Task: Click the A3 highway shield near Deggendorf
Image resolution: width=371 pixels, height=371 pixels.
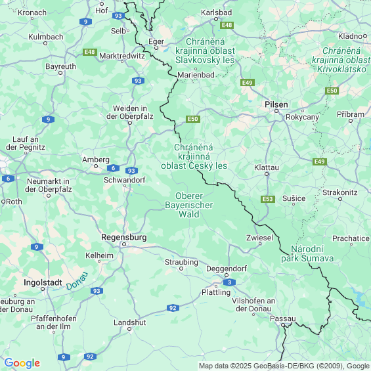Action: [229, 282]
